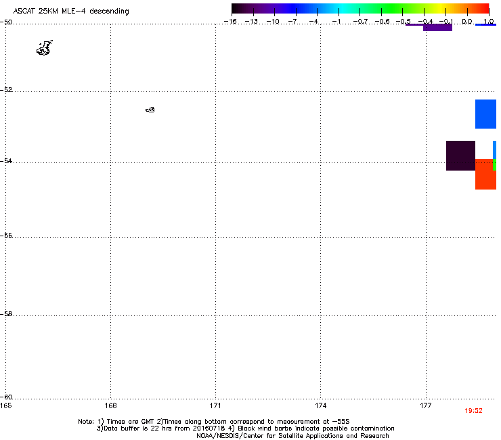This screenshot has width=501, height=440.
Task: Click the rainbow color scale bar
Action: click(x=360, y=9)
